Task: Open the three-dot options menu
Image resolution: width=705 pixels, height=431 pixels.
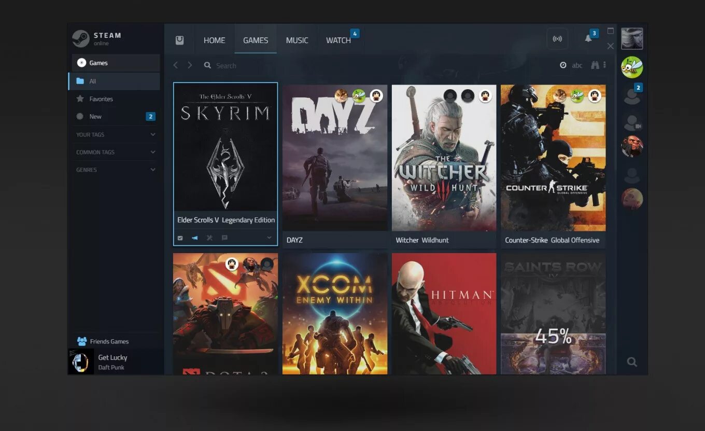Action: pos(604,65)
